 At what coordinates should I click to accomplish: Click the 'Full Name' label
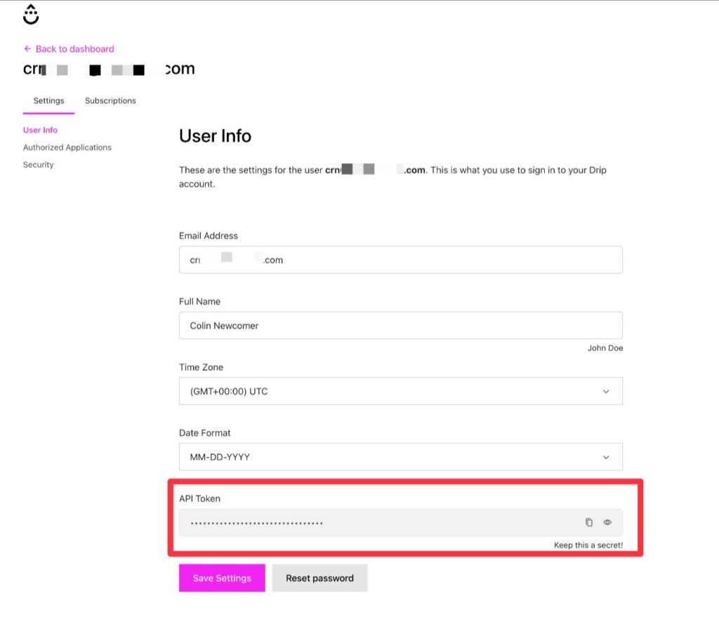pyautogui.click(x=199, y=302)
